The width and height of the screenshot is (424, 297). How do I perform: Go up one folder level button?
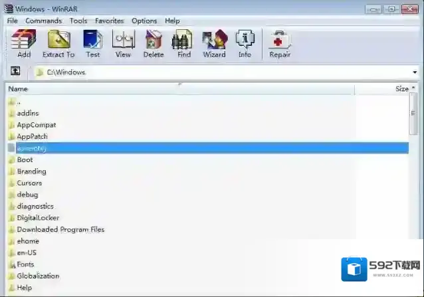click(15, 72)
